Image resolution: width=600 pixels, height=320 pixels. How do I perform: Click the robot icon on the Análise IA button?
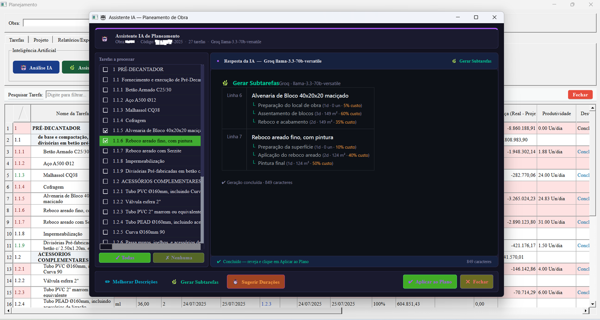pyautogui.click(x=24, y=68)
